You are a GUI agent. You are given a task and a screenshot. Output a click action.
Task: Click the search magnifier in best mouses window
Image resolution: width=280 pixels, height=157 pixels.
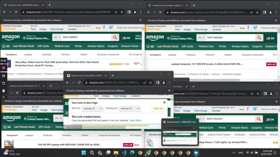click(x=259, y=119)
